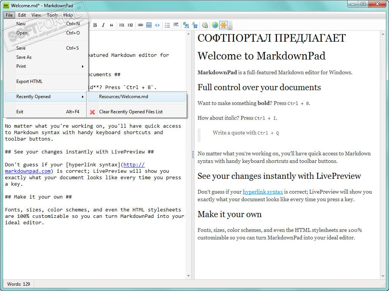Image resolution: width=389 pixels, height=291 pixels.
Task: Insert a timestamp using the clock icon
Action: tap(205, 25)
